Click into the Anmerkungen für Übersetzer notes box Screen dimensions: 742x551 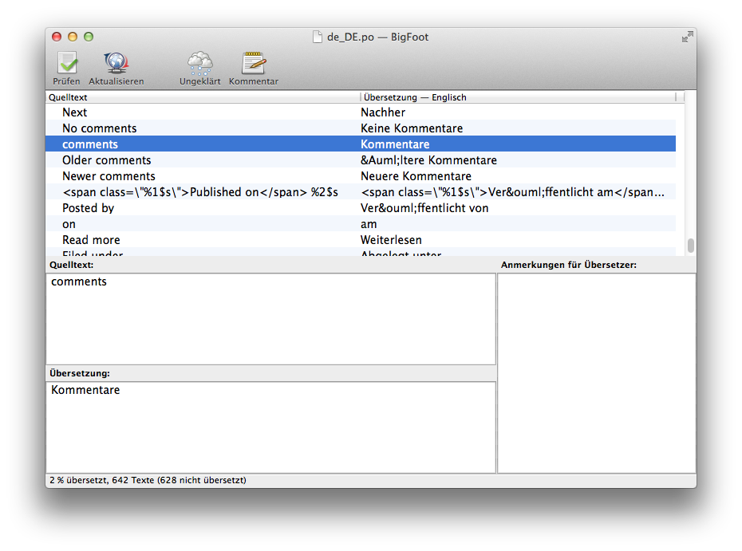(x=597, y=373)
